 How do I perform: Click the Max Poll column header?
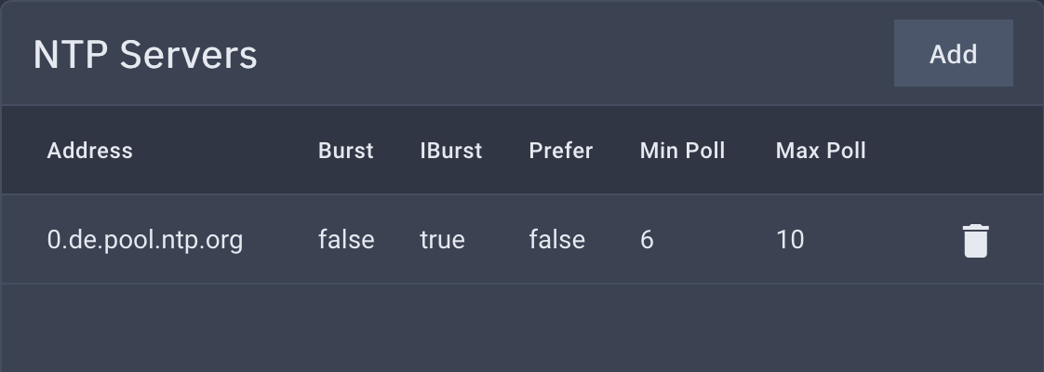click(x=821, y=151)
